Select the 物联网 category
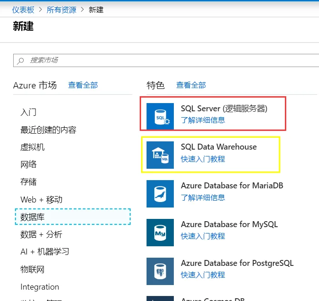Image resolution: width=319 pixels, height=301 pixels. 32,269
